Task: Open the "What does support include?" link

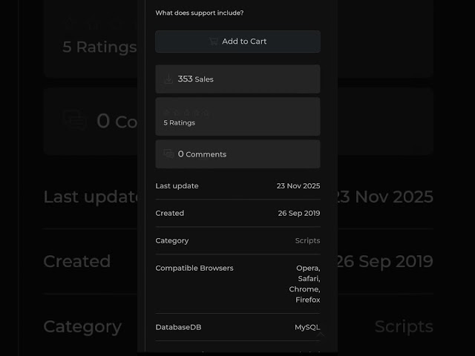Action: (x=199, y=13)
